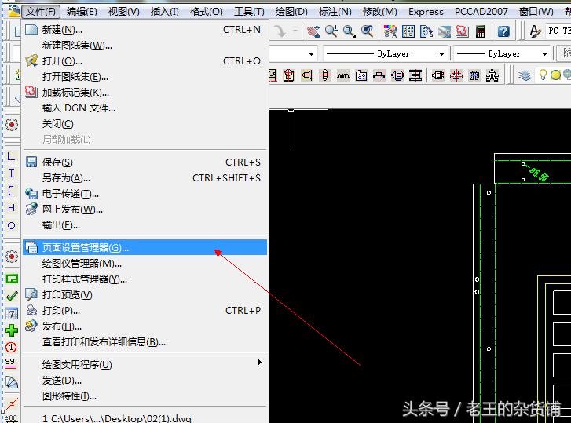Choose 打印样式管理器(Y)... menu entry

pos(145,279)
